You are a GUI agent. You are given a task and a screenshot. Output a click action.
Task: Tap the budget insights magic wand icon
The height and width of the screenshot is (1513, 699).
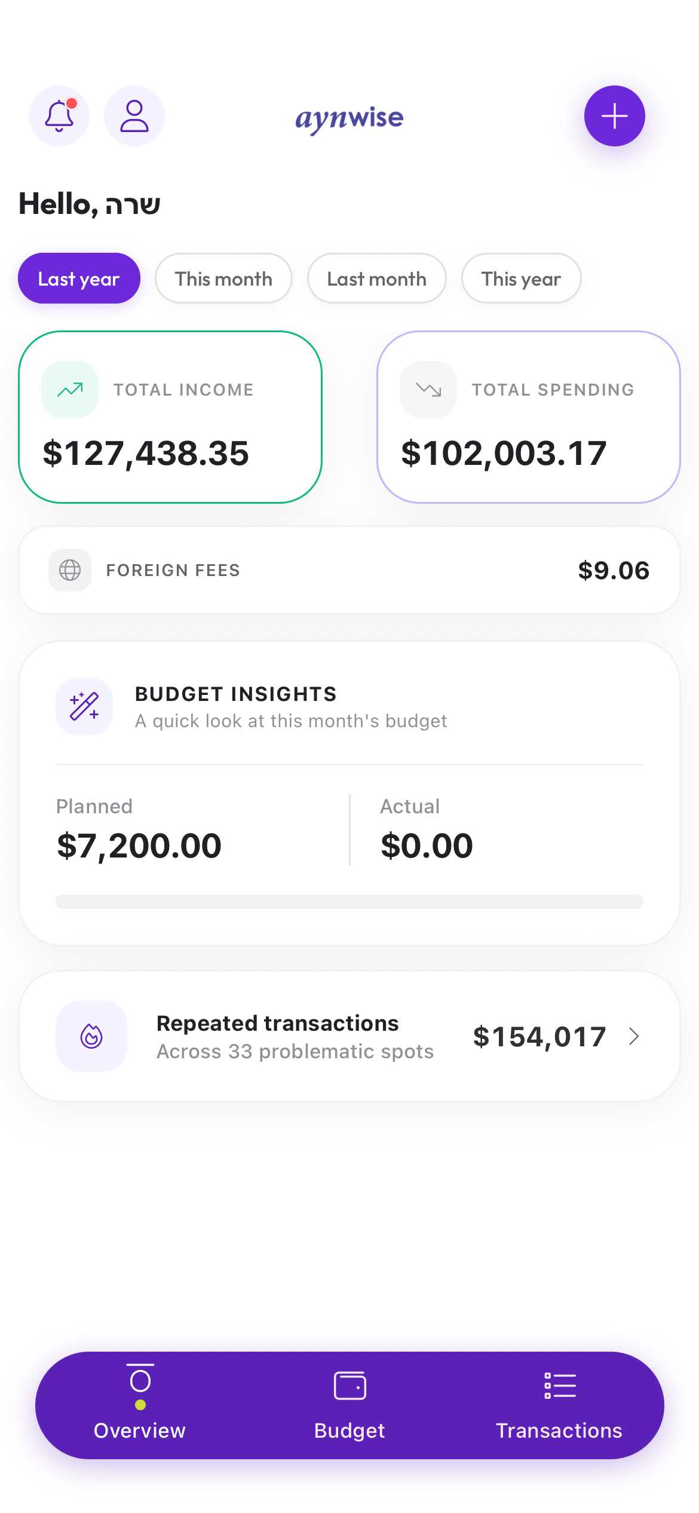[x=84, y=706]
